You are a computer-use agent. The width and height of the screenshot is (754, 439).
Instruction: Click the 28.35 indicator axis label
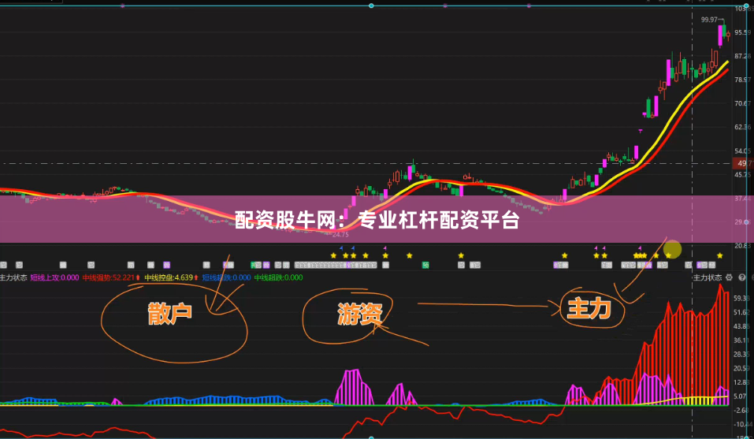(743, 355)
